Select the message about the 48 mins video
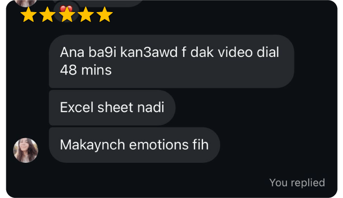343x198 pixels. (171, 61)
